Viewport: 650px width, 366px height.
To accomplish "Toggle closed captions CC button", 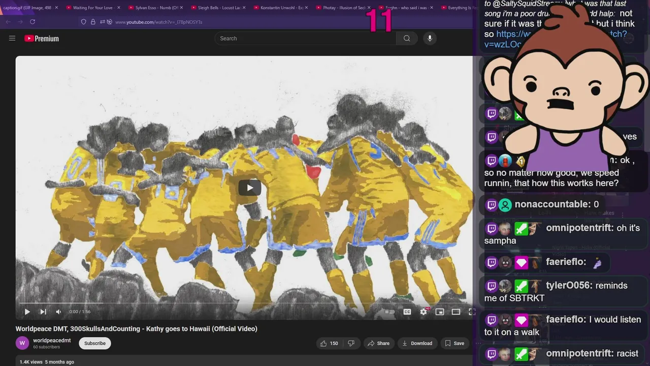I will 407,312.
